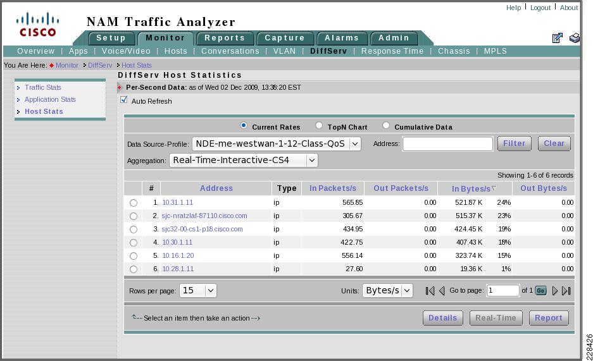The image size is (593, 361).
Task: Open the Rows per page dropdown
Action: click(x=198, y=290)
